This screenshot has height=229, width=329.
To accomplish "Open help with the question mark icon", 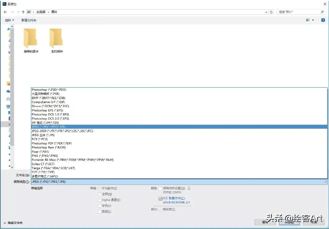I will [323, 20].
